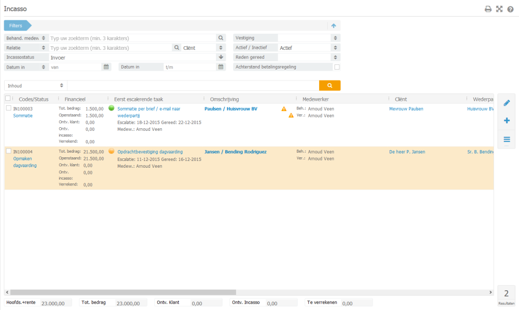Click warning triangle beside Paulsen / Huisvrouw BV
Image resolution: width=519 pixels, height=310 pixels.
(x=284, y=109)
